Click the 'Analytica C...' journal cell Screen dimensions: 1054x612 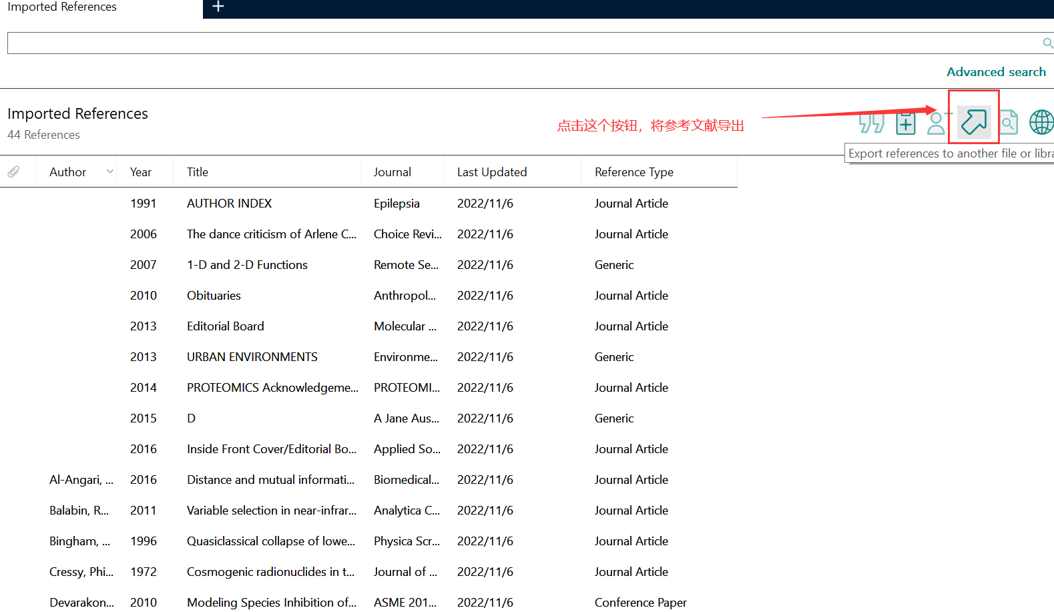click(x=407, y=511)
